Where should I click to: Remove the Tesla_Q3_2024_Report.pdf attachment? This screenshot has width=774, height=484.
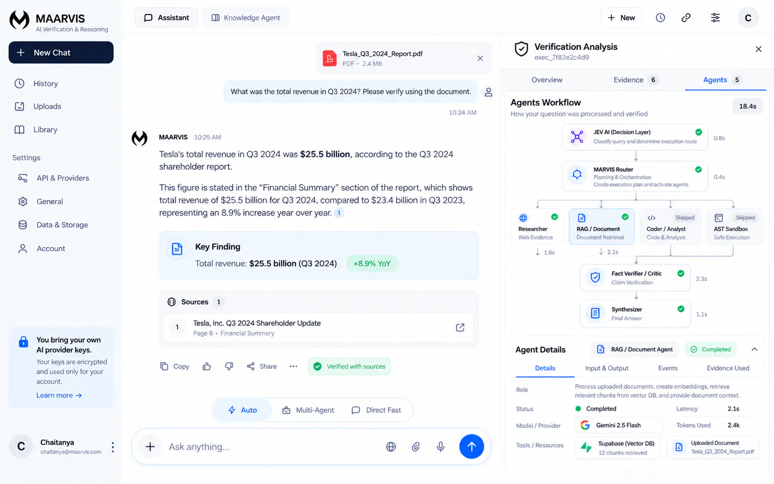(480, 58)
